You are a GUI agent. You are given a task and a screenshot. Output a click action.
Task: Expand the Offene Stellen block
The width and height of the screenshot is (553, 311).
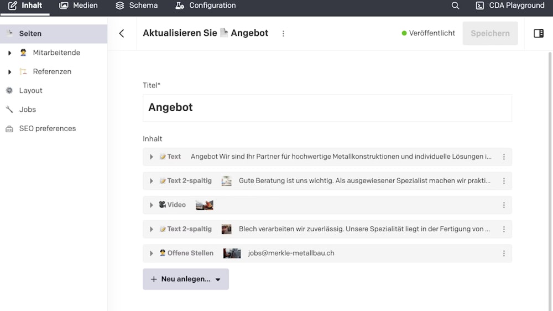152,253
